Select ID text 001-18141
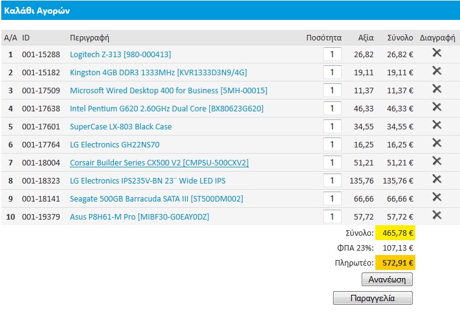Screen dimensions: 460x316 [x=41, y=199]
